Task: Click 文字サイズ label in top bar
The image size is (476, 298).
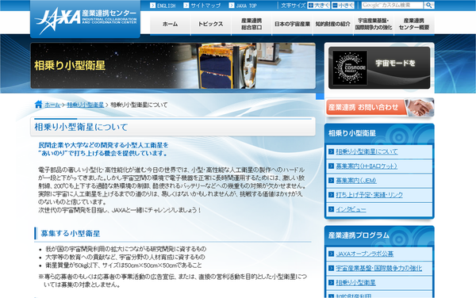Action: point(293,6)
